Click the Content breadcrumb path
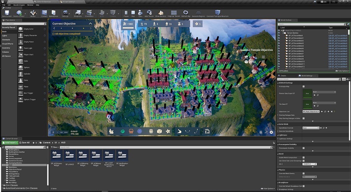 [x=47, y=142]
